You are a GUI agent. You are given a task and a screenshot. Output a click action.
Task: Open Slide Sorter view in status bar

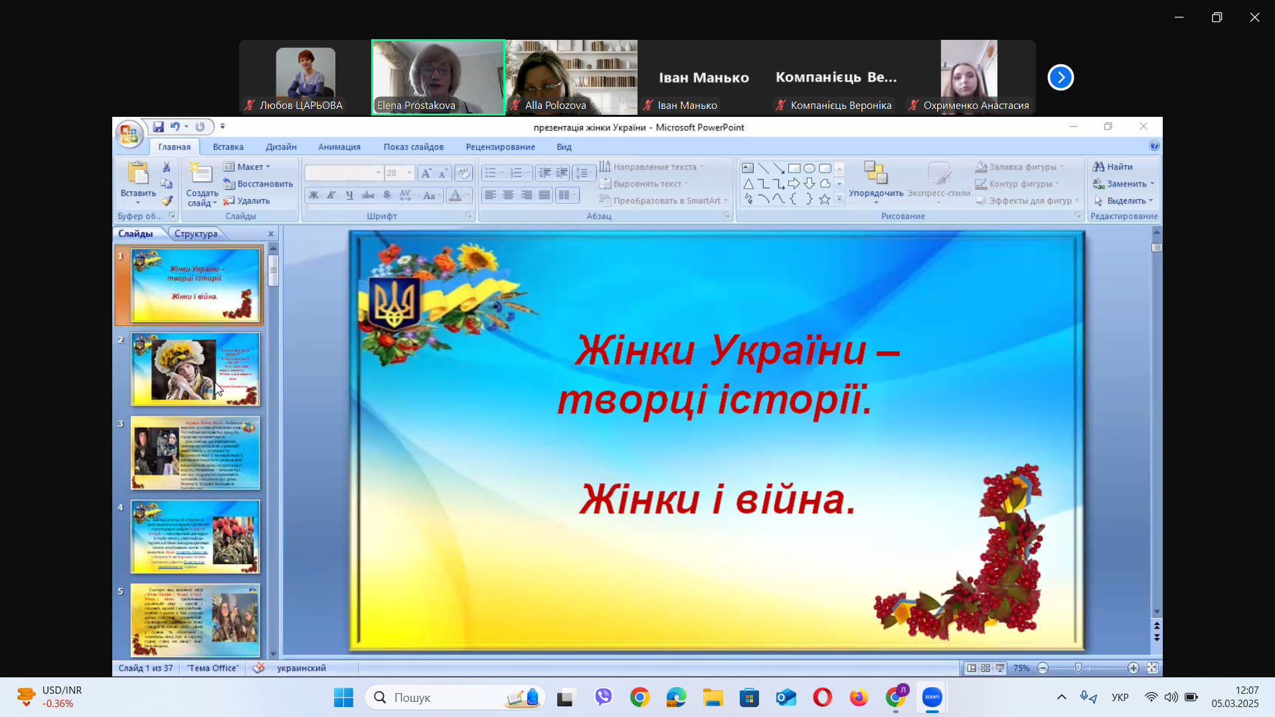(985, 668)
